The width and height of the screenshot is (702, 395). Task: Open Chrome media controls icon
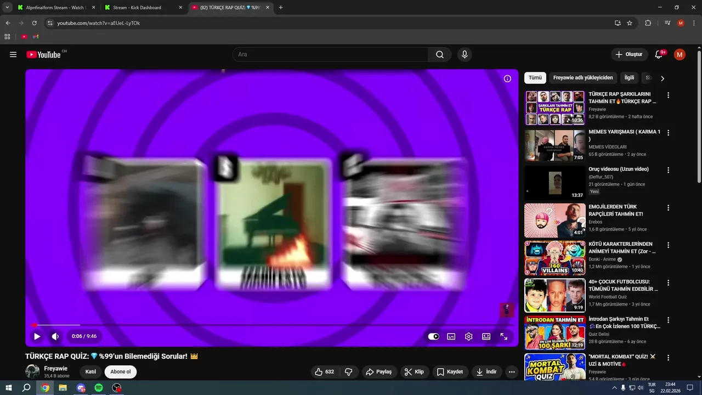(x=667, y=23)
